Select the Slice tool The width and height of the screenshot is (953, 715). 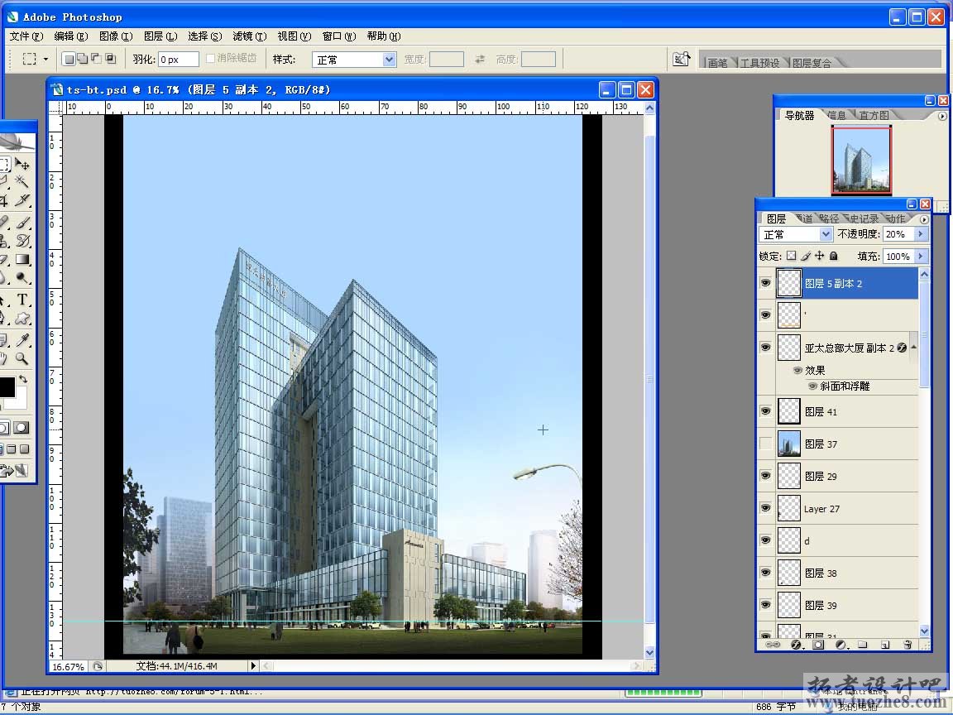tap(22, 199)
